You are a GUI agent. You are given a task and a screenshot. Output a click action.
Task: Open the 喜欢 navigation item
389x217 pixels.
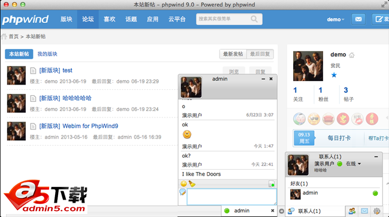point(110,19)
